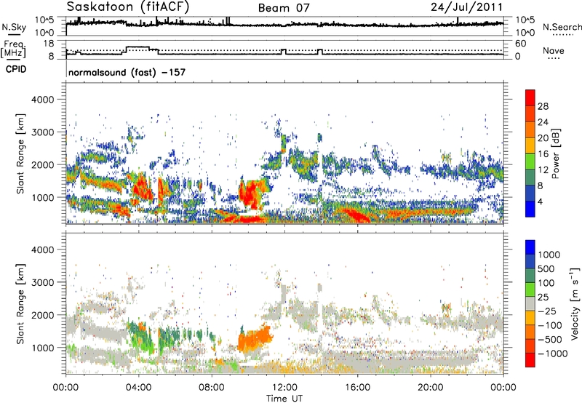Click the Nave legend label

[x=554, y=51]
